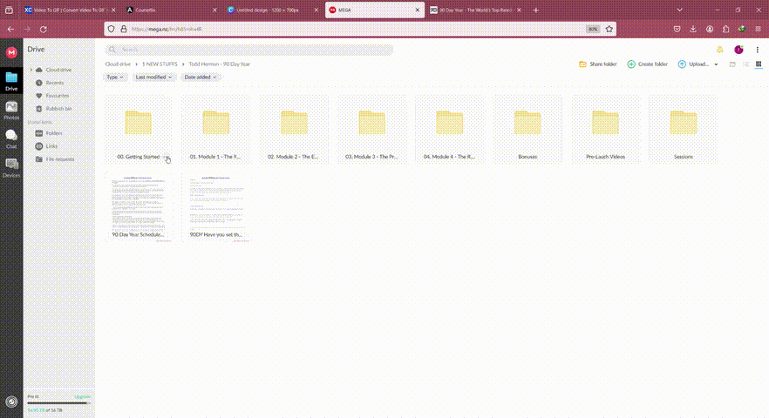Image resolution: width=769 pixels, height=418 pixels.
Task: Open browser downloads
Action: 693,29
